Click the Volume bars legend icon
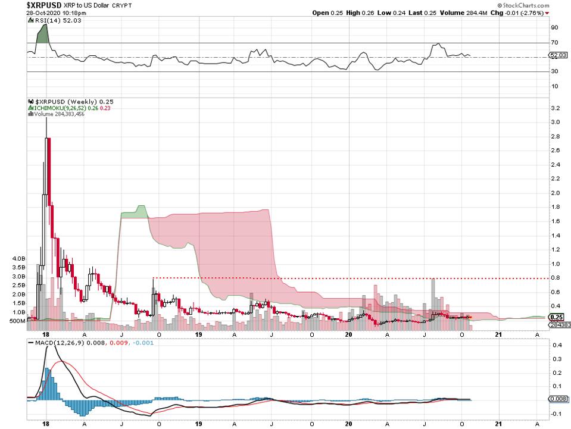 [x=30, y=115]
